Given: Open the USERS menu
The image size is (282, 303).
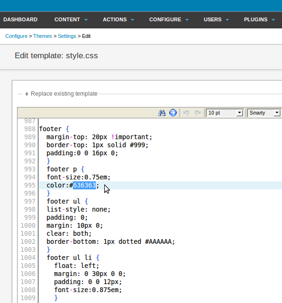Looking at the screenshot, I should [x=216, y=19].
